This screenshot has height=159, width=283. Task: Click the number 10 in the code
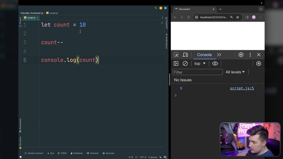(x=83, y=25)
